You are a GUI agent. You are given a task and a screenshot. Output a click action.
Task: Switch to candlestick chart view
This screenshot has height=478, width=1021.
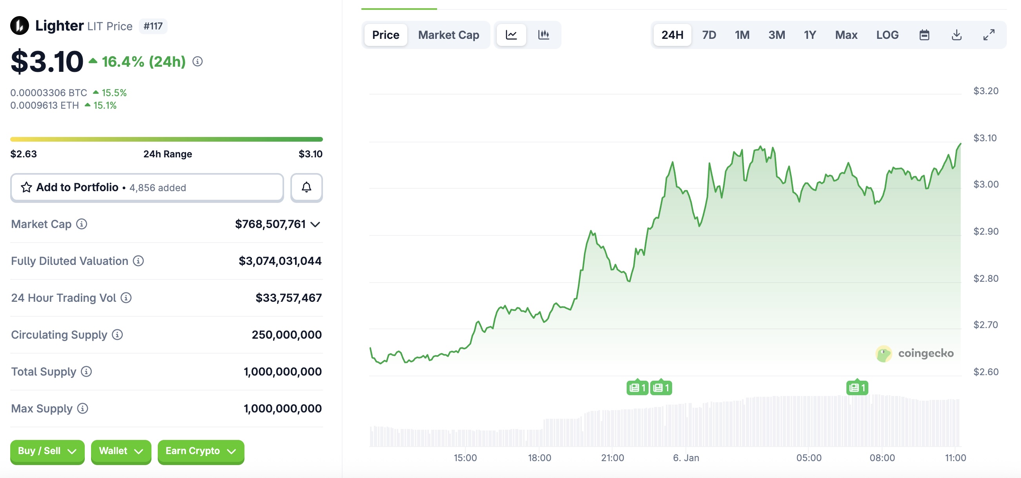tap(543, 35)
